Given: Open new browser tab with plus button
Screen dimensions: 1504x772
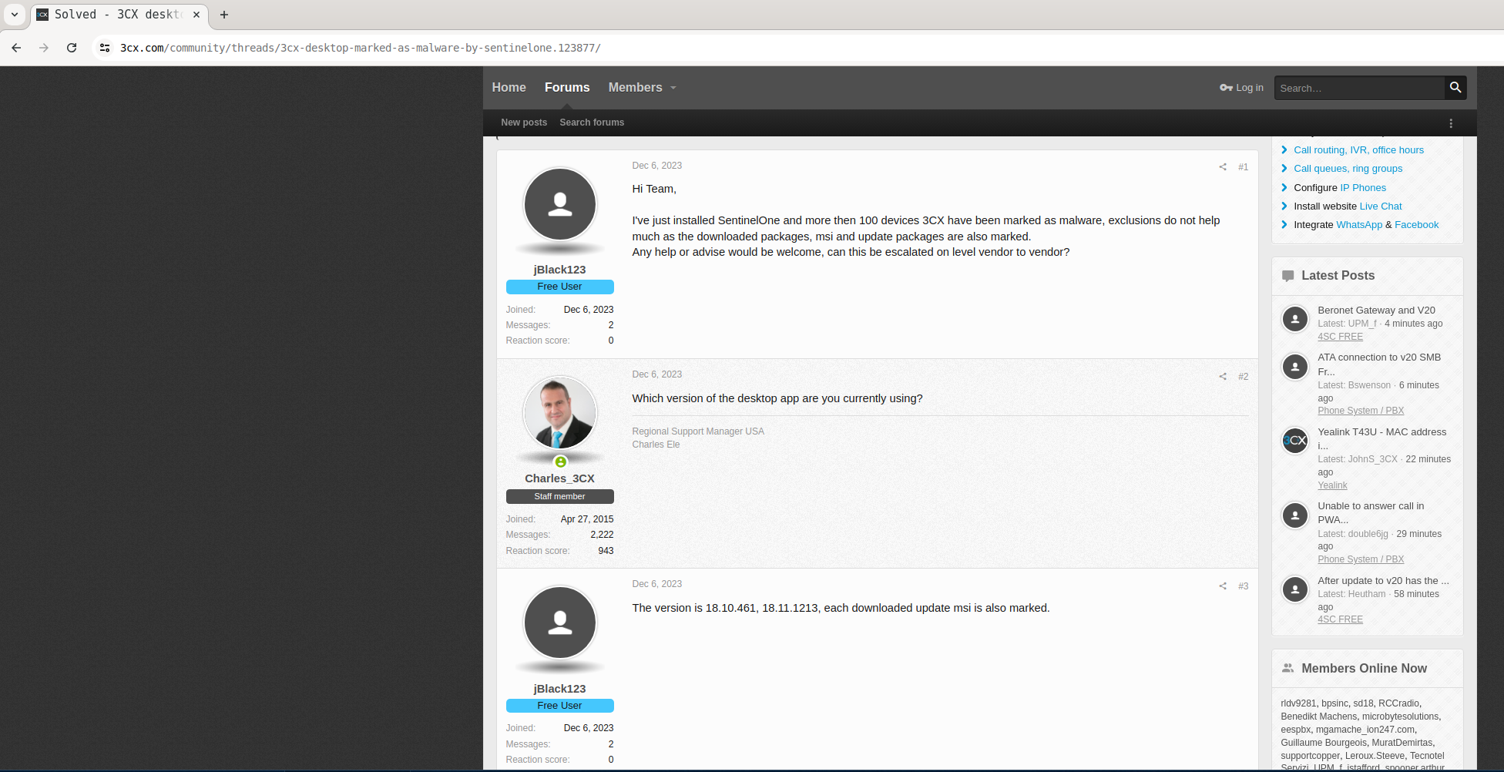Looking at the screenshot, I should (x=224, y=15).
